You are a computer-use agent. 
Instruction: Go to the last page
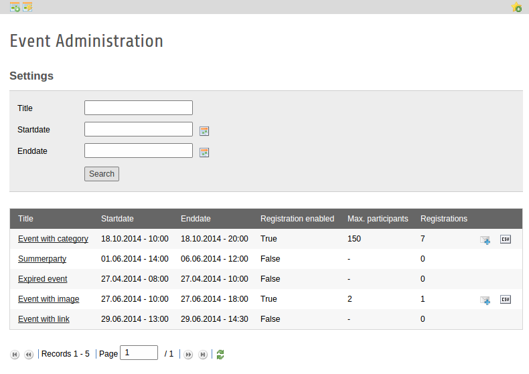[203, 355]
